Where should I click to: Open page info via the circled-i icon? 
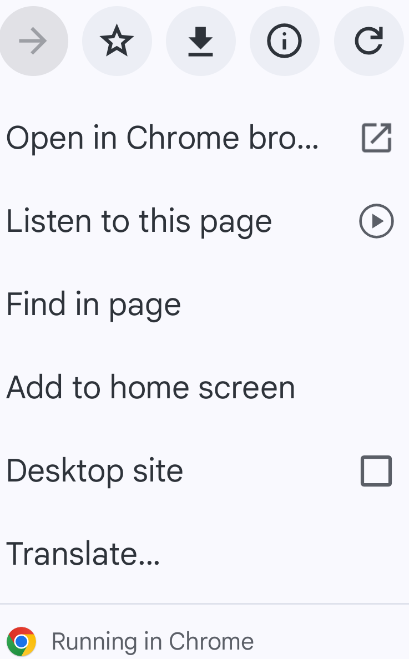coord(284,41)
